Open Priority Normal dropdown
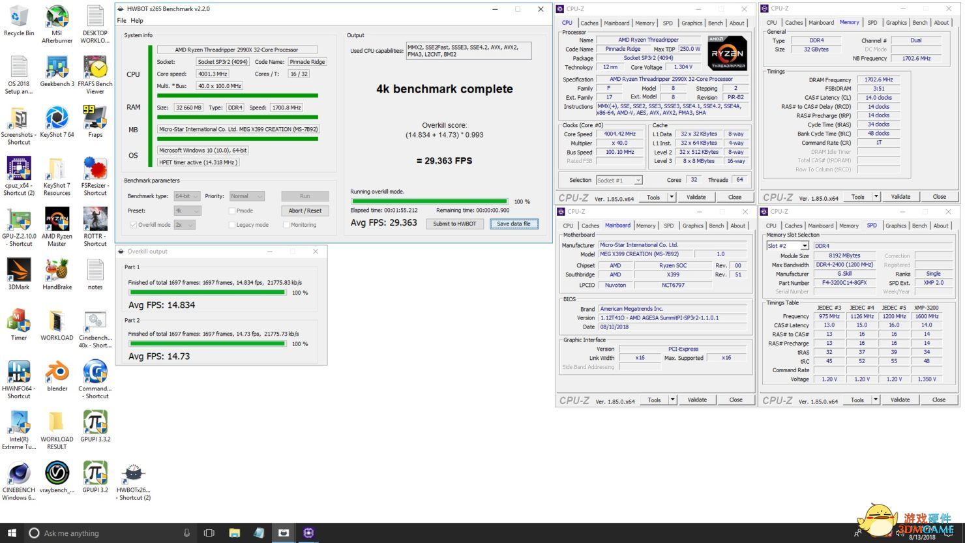This screenshot has height=543, width=965. pyautogui.click(x=246, y=196)
